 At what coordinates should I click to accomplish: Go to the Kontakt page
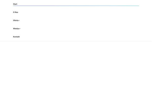point(16,37)
